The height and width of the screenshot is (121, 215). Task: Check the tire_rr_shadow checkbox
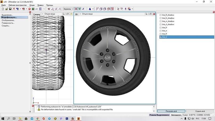point(161,21)
